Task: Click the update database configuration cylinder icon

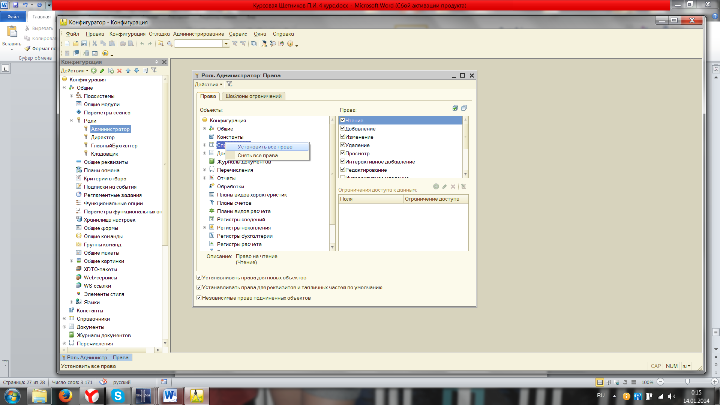Action: pyautogui.click(x=86, y=53)
